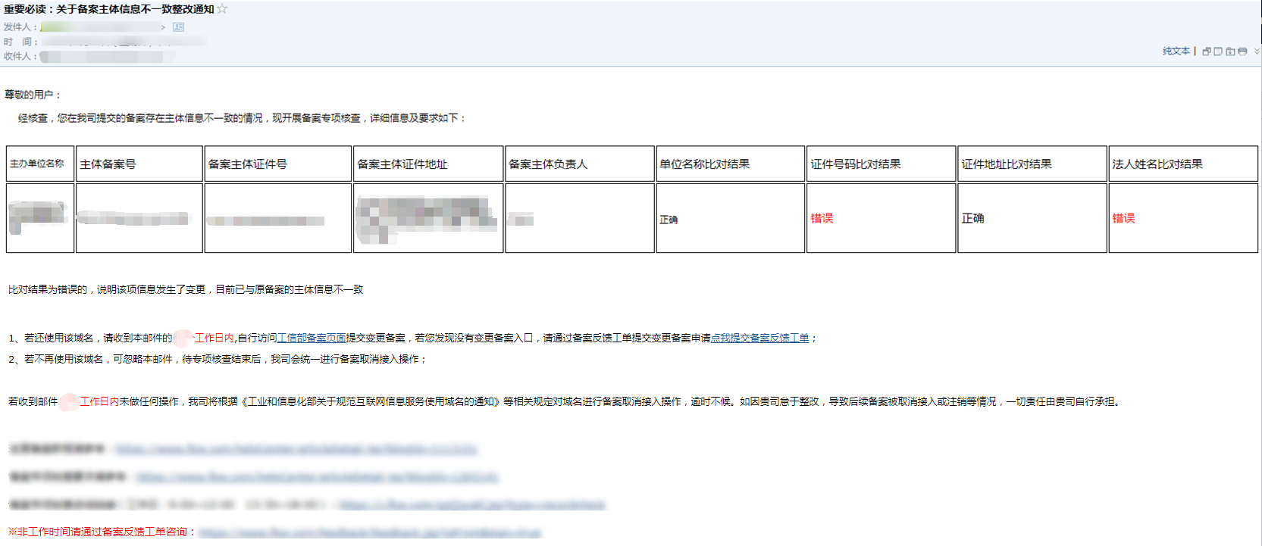Open email in new window icon
This screenshot has width=1262, height=546.
tap(1206, 51)
